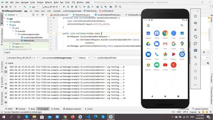
Task: Open com.example.workmanagerexample process dropdown
Action: pyautogui.click(x=58, y=58)
